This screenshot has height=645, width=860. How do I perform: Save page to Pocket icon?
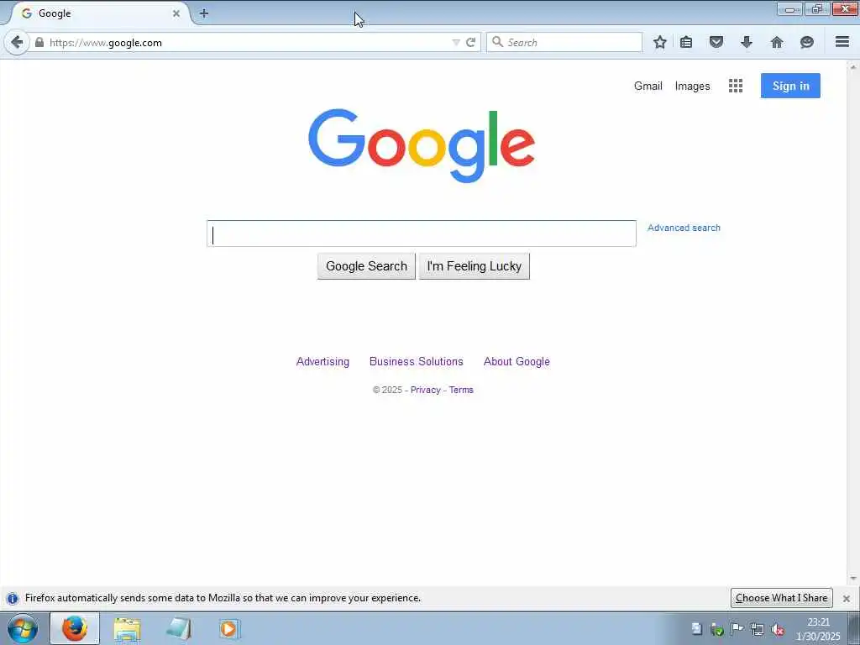pyautogui.click(x=716, y=42)
